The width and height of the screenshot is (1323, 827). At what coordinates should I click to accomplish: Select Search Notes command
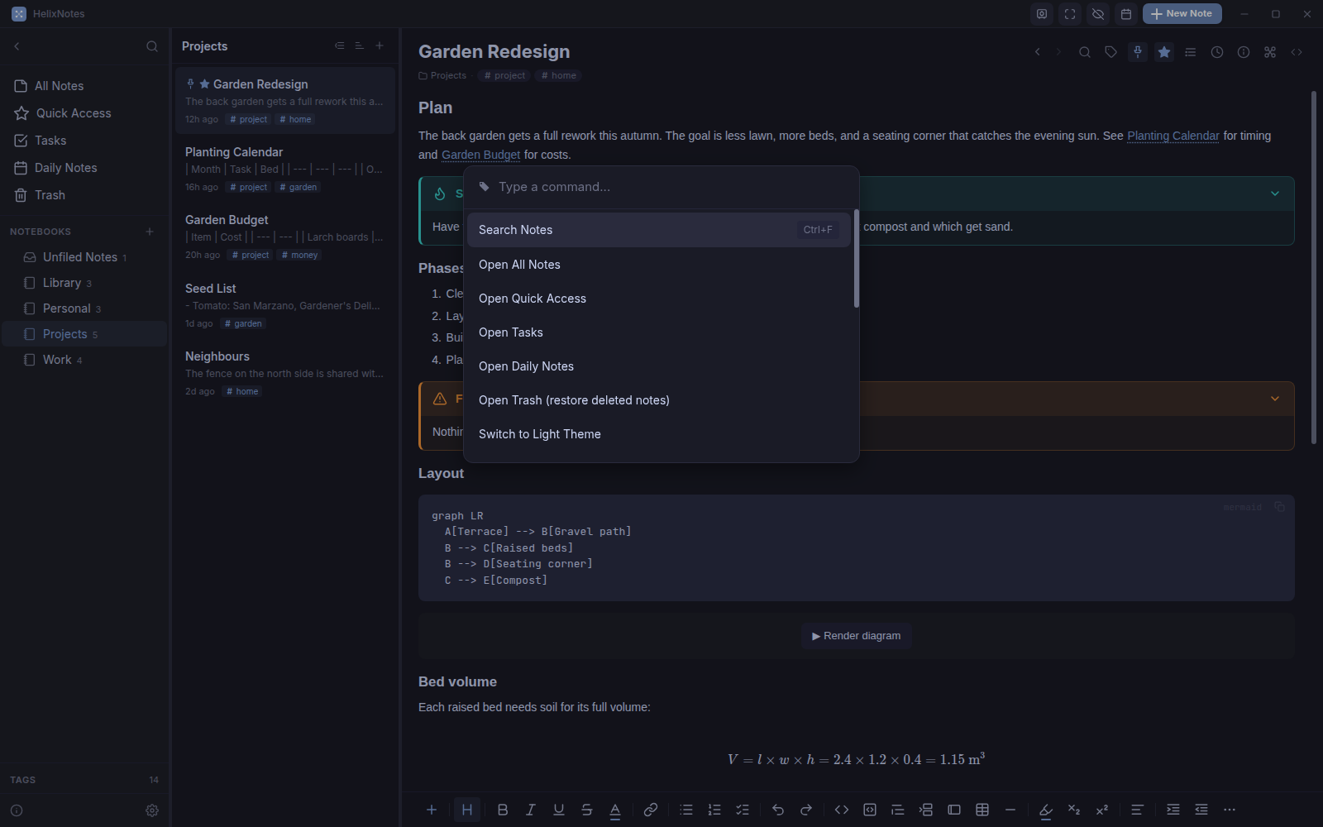click(x=658, y=230)
